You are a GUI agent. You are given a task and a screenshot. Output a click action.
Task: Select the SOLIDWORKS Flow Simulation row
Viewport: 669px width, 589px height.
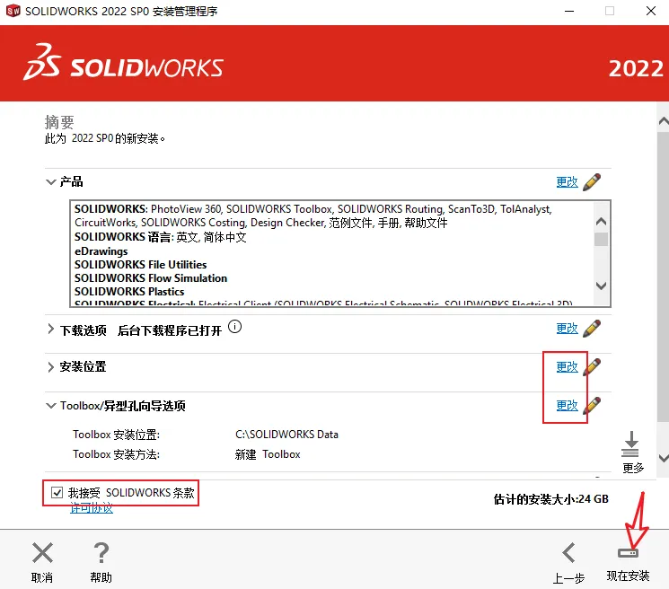pos(151,278)
